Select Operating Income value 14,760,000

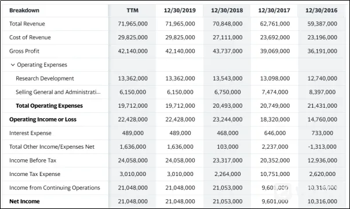322,120
